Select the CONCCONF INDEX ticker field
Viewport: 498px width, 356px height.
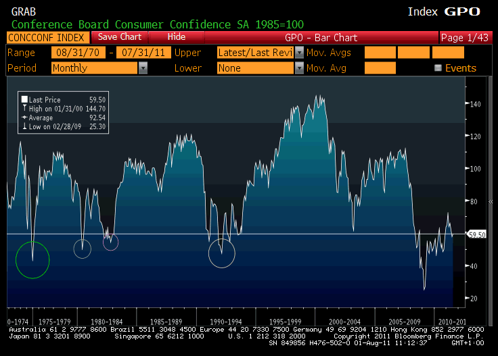pos(47,37)
